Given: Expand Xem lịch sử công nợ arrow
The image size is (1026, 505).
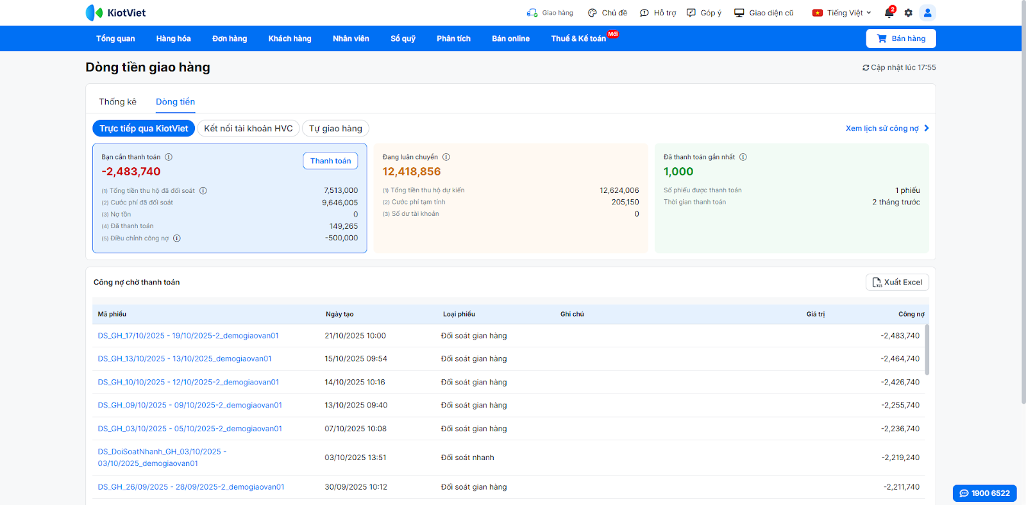Looking at the screenshot, I should click(927, 128).
